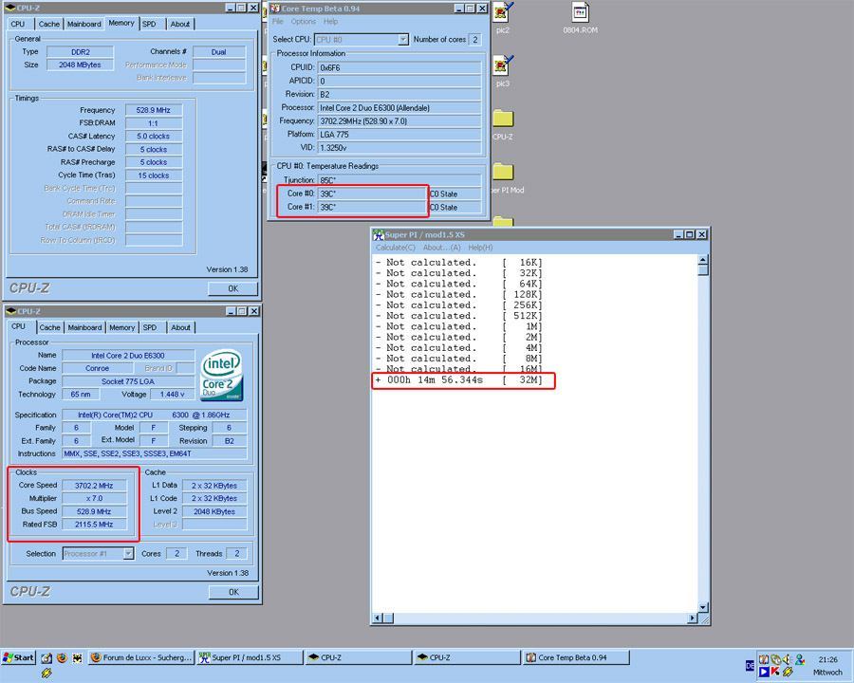Click Core Temp title bar icon
The height and width of the screenshot is (683, 854).
pos(275,9)
